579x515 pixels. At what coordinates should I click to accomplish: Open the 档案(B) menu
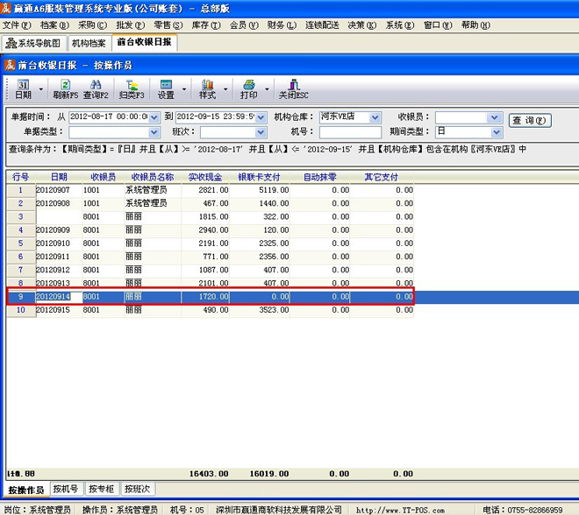[54, 25]
